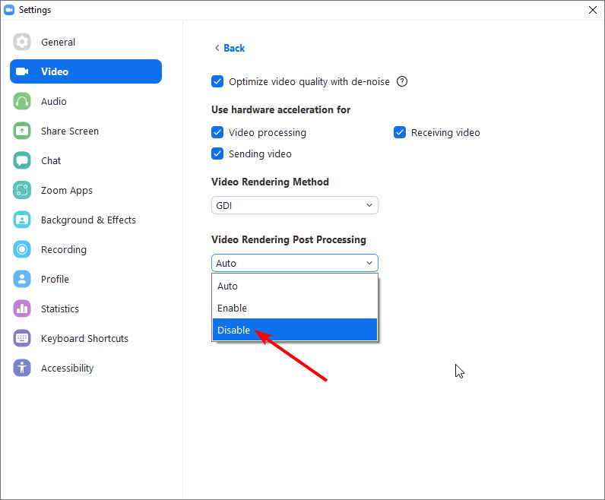
Task: Go Back to main video settings
Action: (x=234, y=48)
